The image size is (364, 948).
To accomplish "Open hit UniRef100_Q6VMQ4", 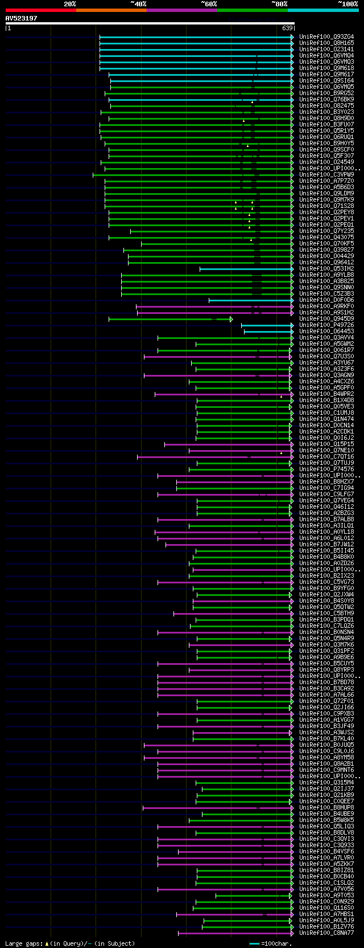I will [x=326, y=56].
